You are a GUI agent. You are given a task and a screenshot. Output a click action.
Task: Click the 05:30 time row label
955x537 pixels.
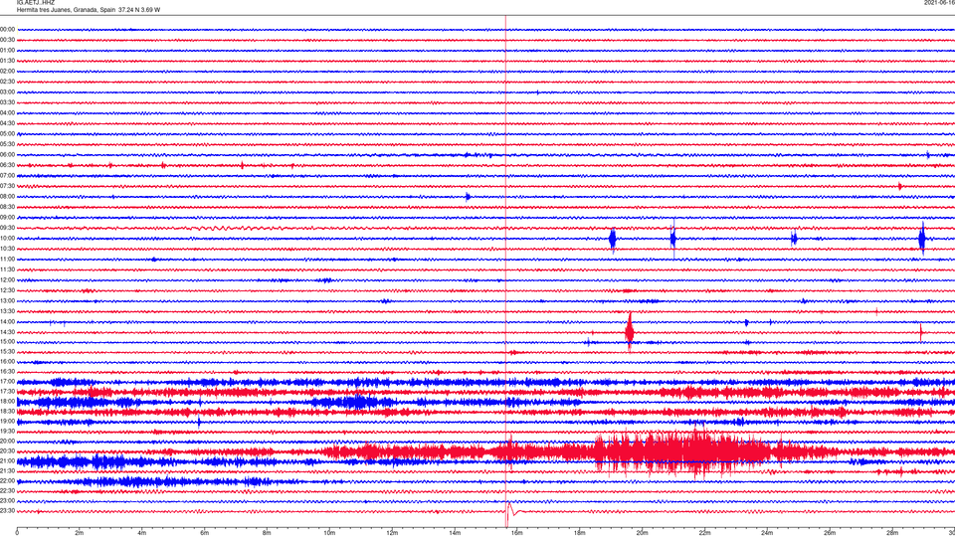coord(7,144)
